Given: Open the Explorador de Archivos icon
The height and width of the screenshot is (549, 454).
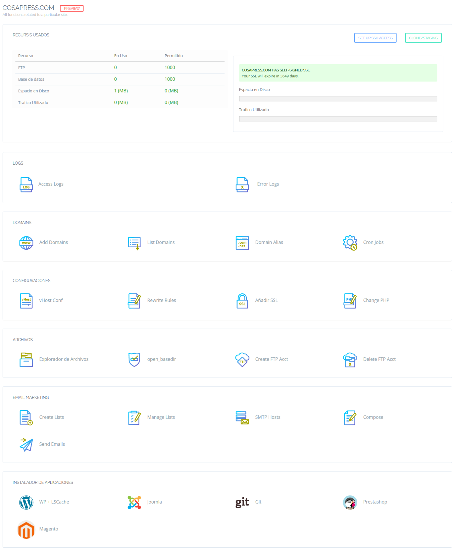Looking at the screenshot, I should point(26,360).
